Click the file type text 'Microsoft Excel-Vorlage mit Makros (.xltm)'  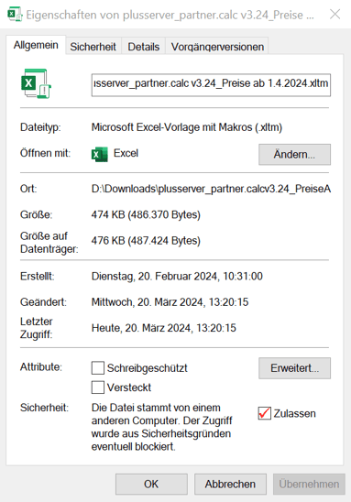(x=187, y=127)
